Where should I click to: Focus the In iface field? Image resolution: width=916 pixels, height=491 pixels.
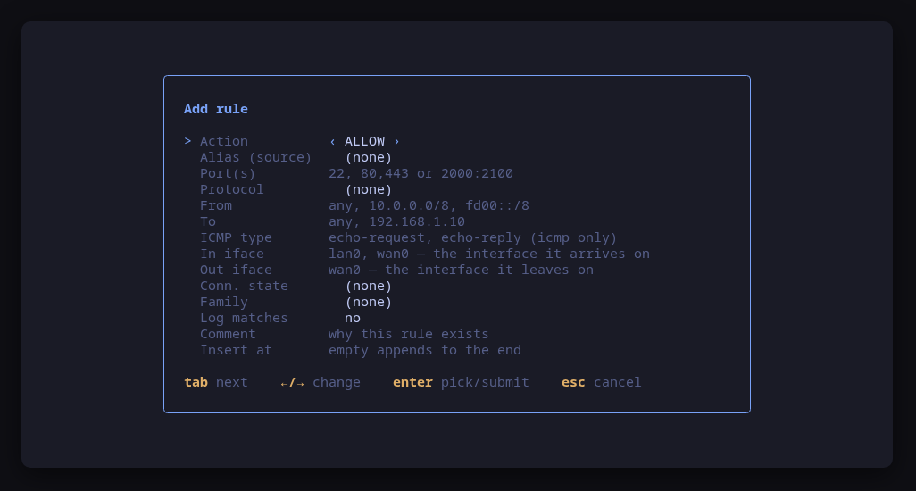(x=489, y=254)
